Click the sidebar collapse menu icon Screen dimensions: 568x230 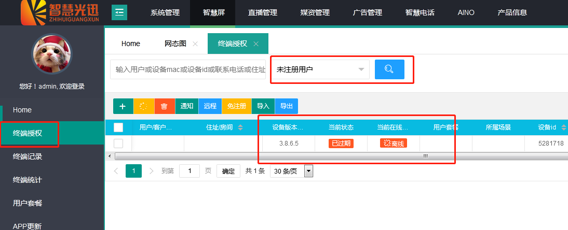pyautogui.click(x=119, y=12)
